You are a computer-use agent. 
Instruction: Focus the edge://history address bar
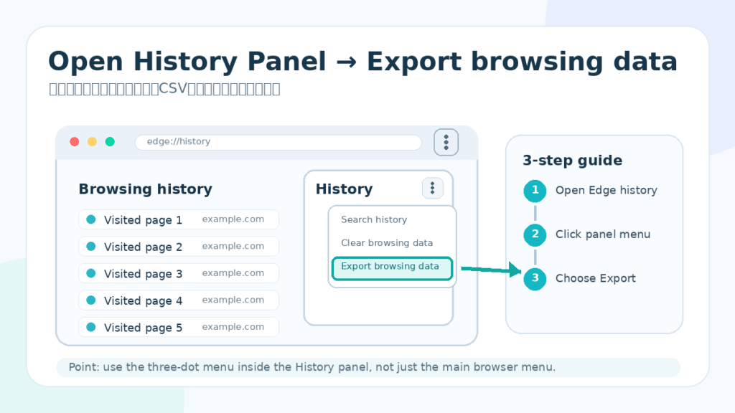click(x=278, y=142)
